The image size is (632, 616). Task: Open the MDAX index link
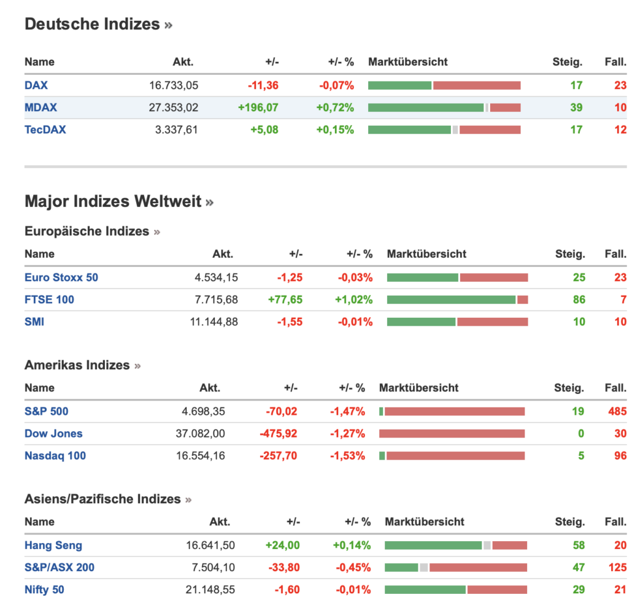click(x=40, y=107)
